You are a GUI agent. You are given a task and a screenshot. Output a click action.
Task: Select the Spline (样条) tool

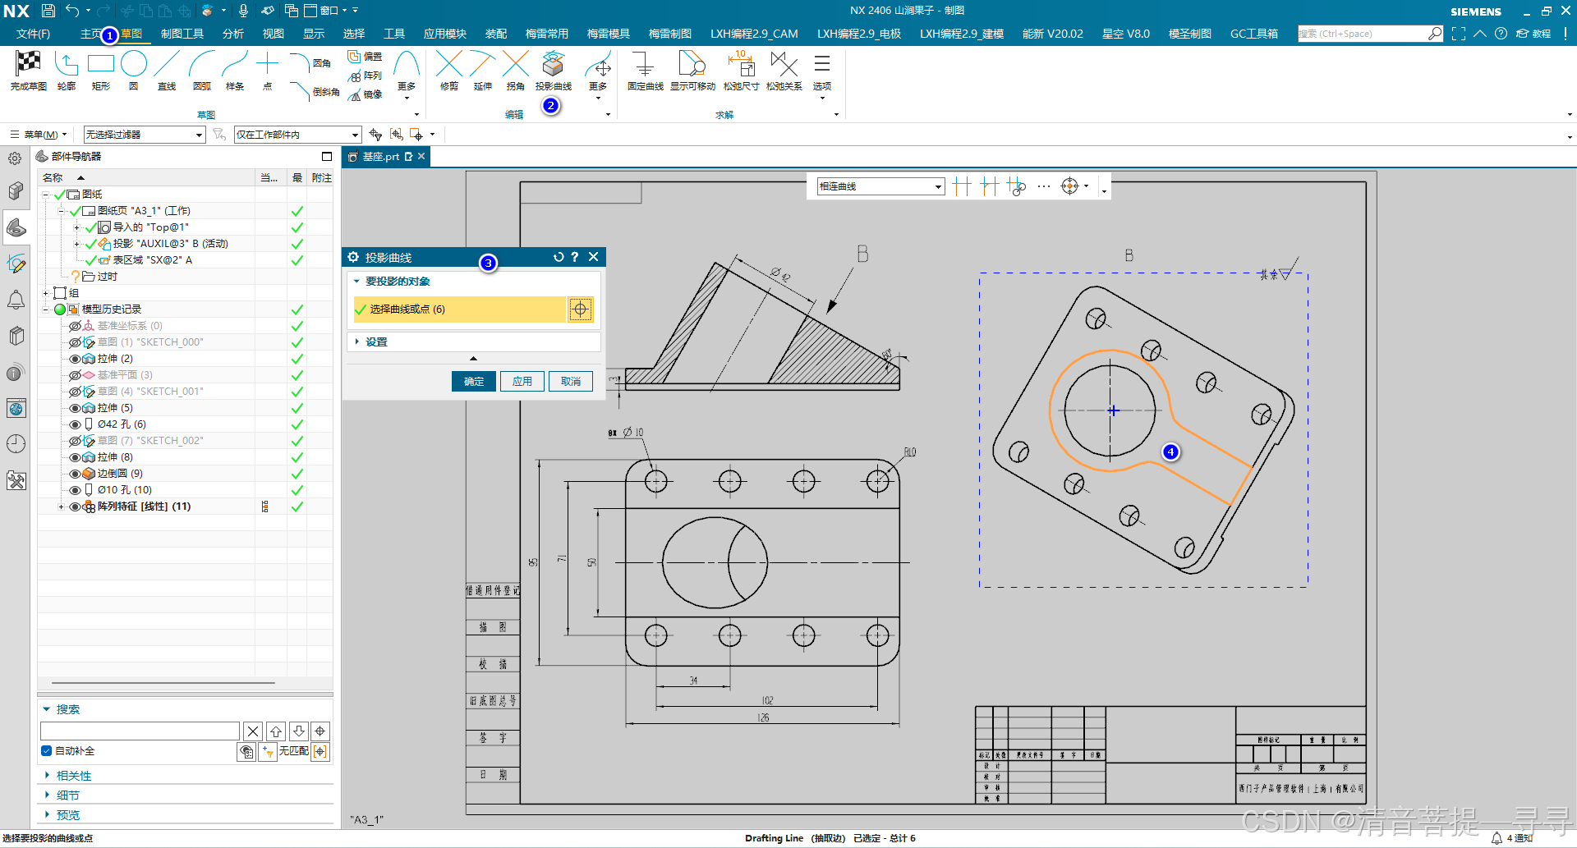pos(235,64)
